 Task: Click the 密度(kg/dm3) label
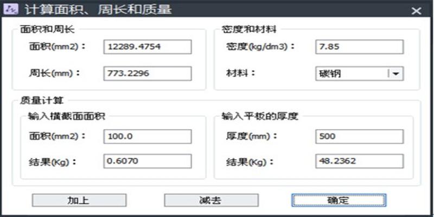tap(260, 47)
